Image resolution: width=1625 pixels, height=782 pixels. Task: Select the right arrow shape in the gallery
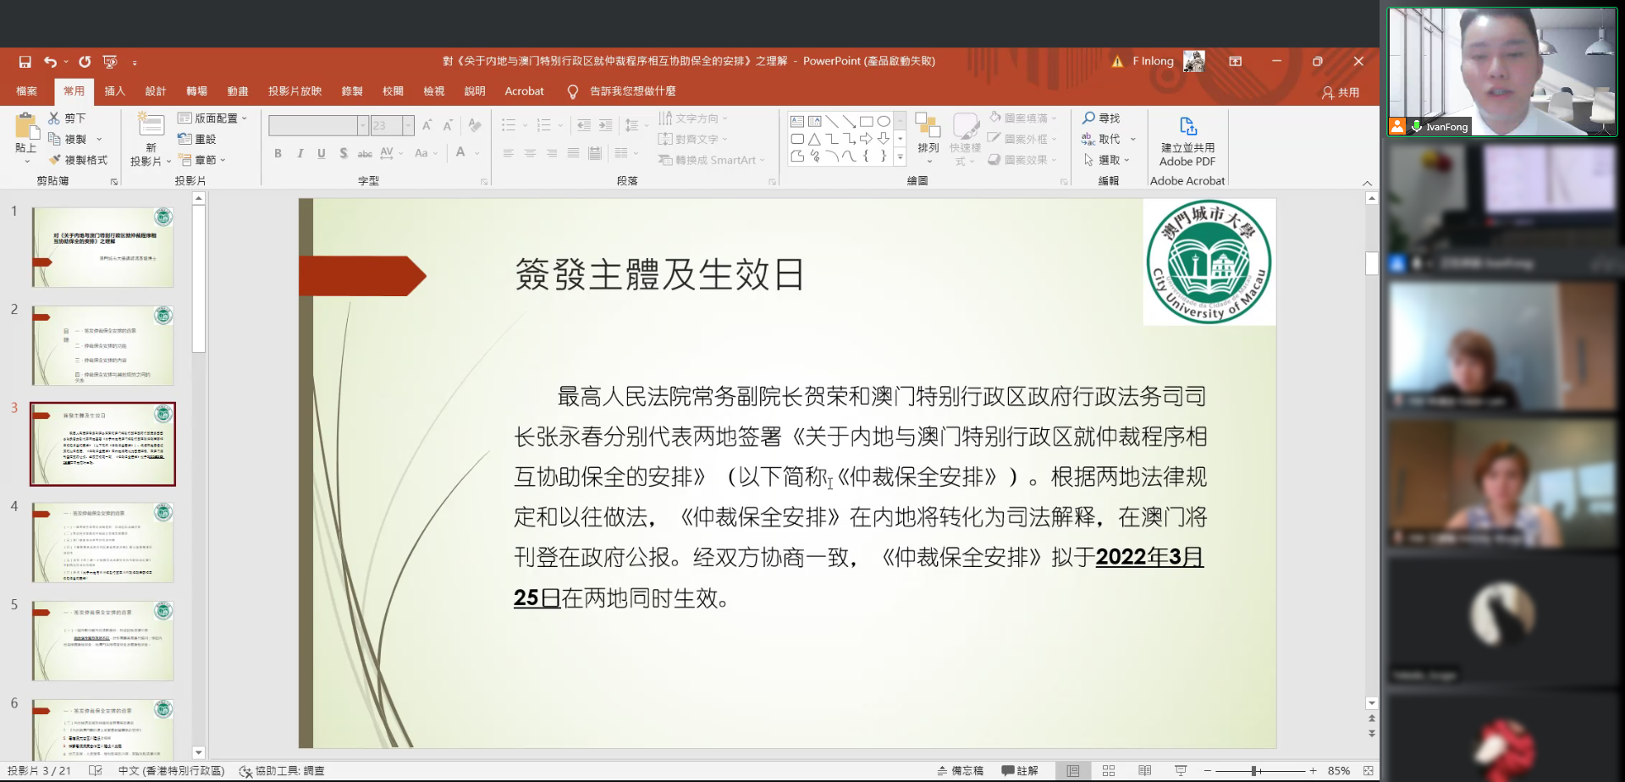(x=866, y=139)
